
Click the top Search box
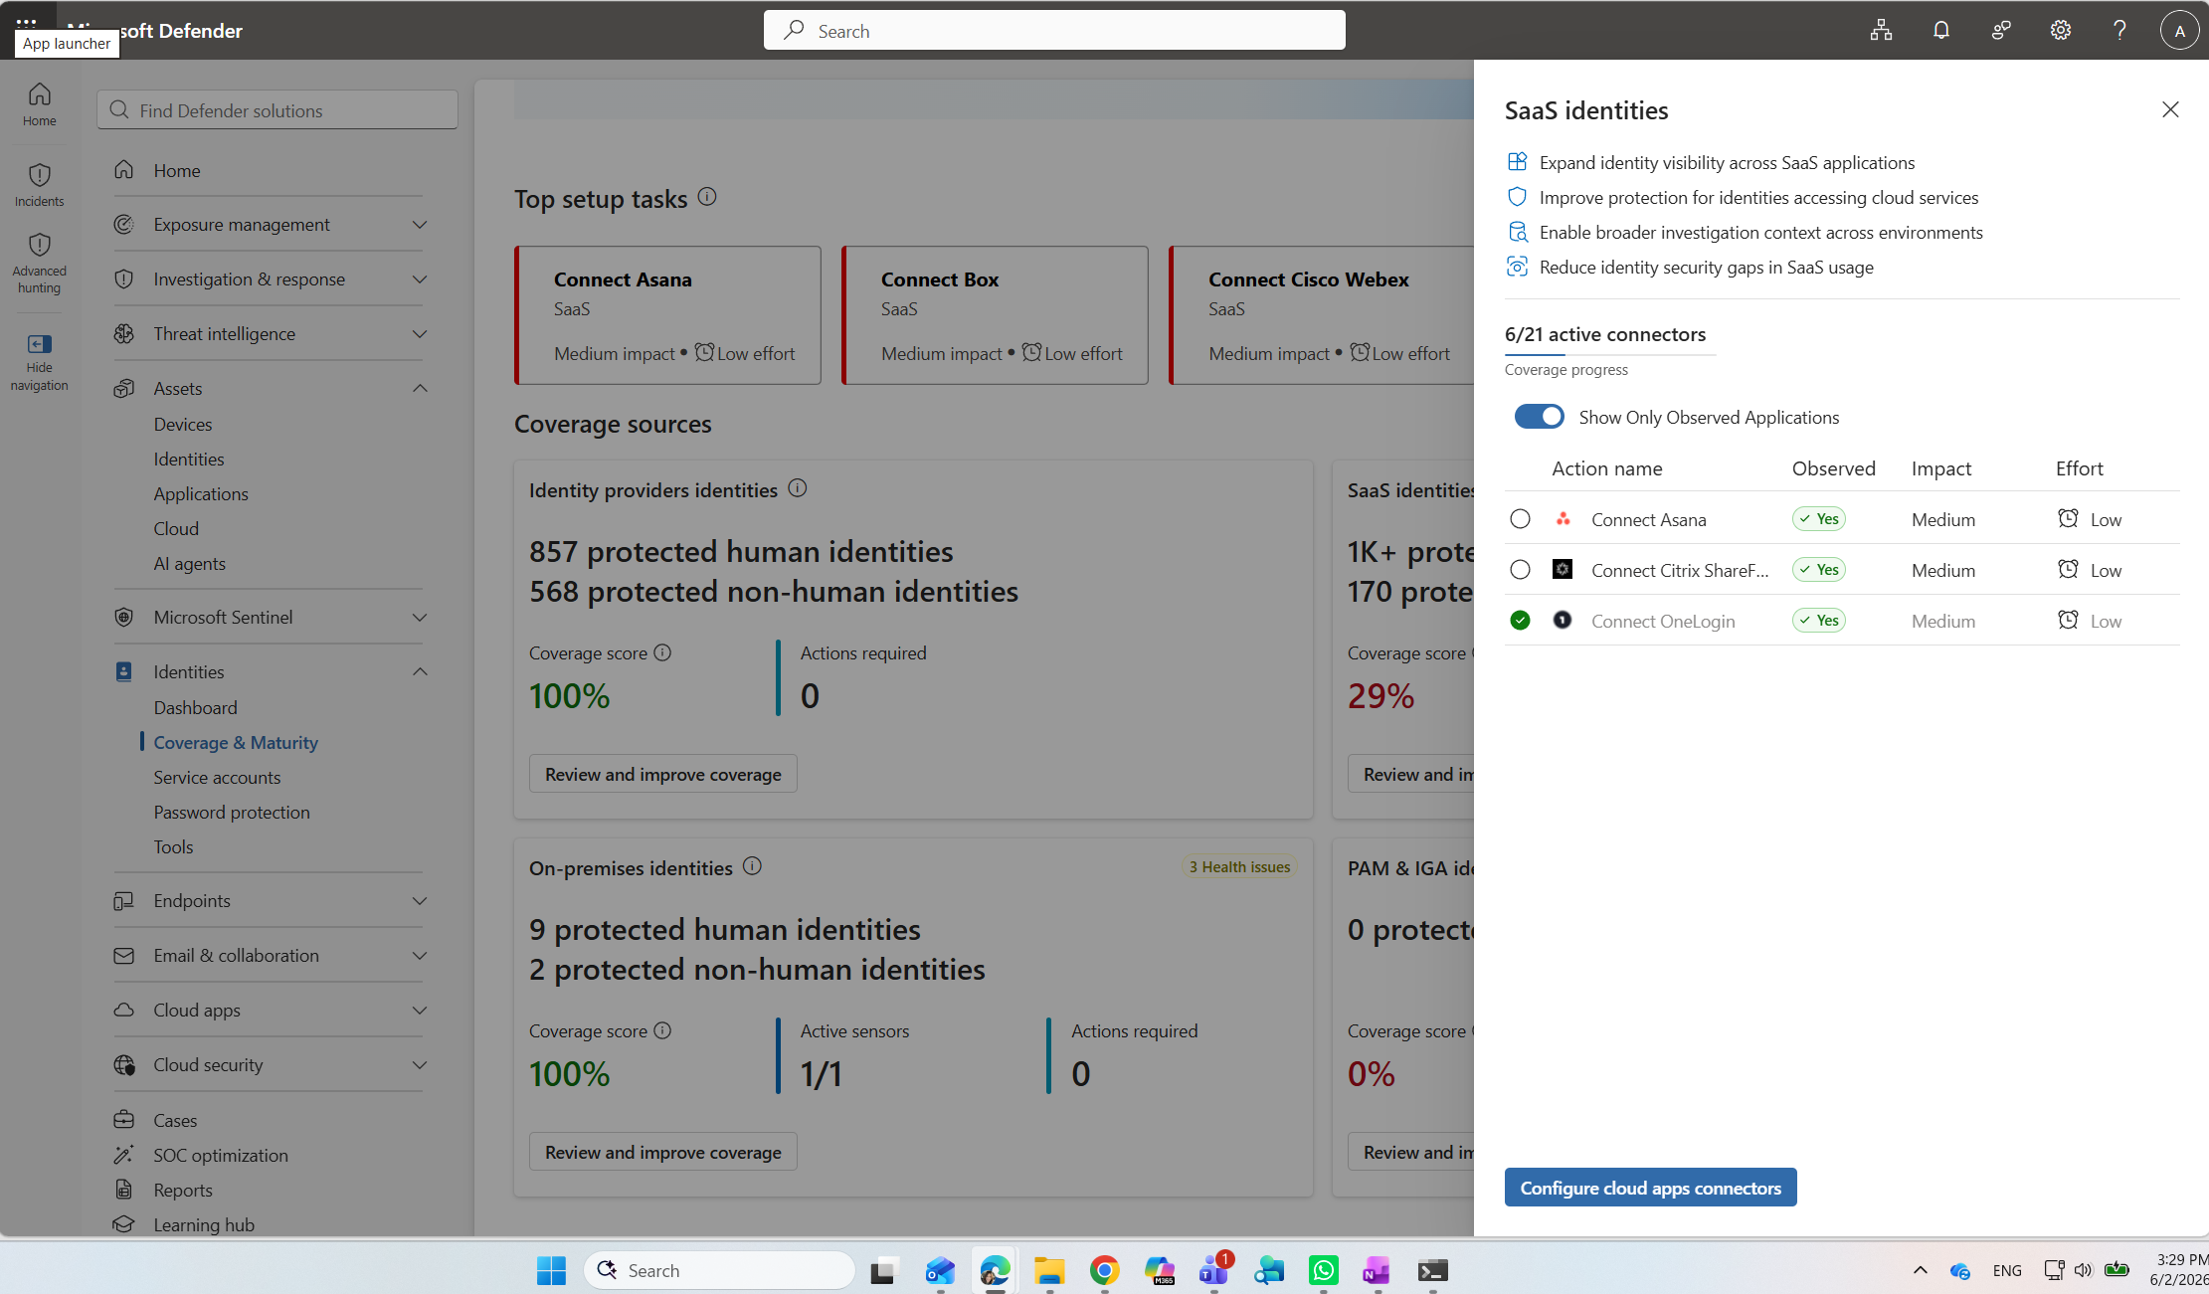click(x=1054, y=30)
